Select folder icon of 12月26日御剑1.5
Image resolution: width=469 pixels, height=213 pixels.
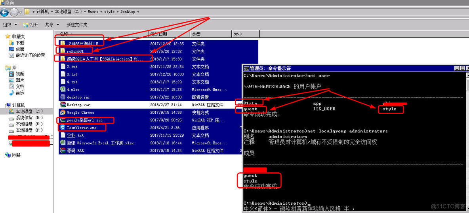(63, 43)
